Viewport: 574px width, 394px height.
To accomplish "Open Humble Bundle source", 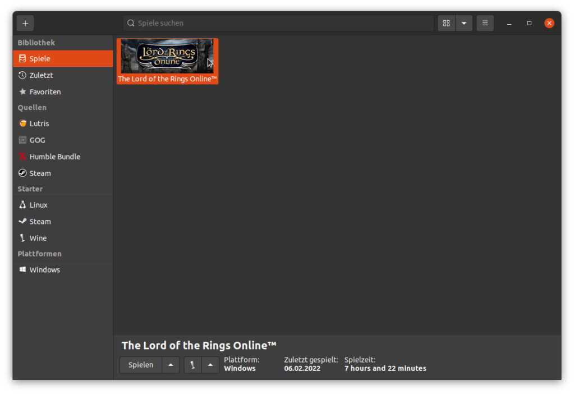I will [x=63, y=157].
